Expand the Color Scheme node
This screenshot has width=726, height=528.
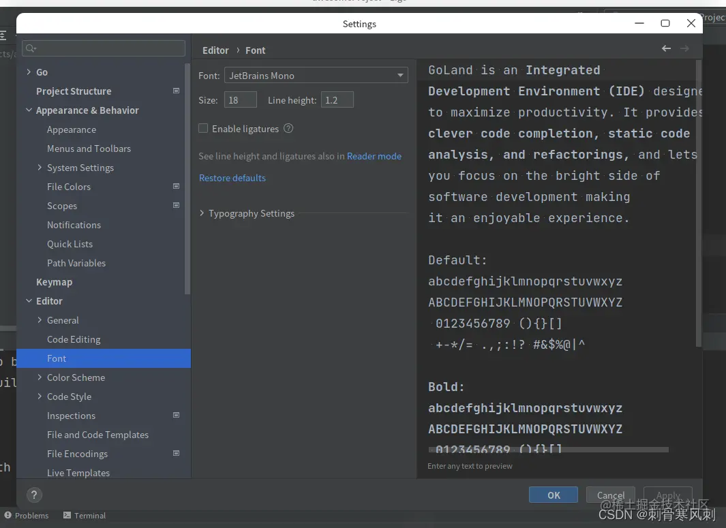[x=40, y=377]
